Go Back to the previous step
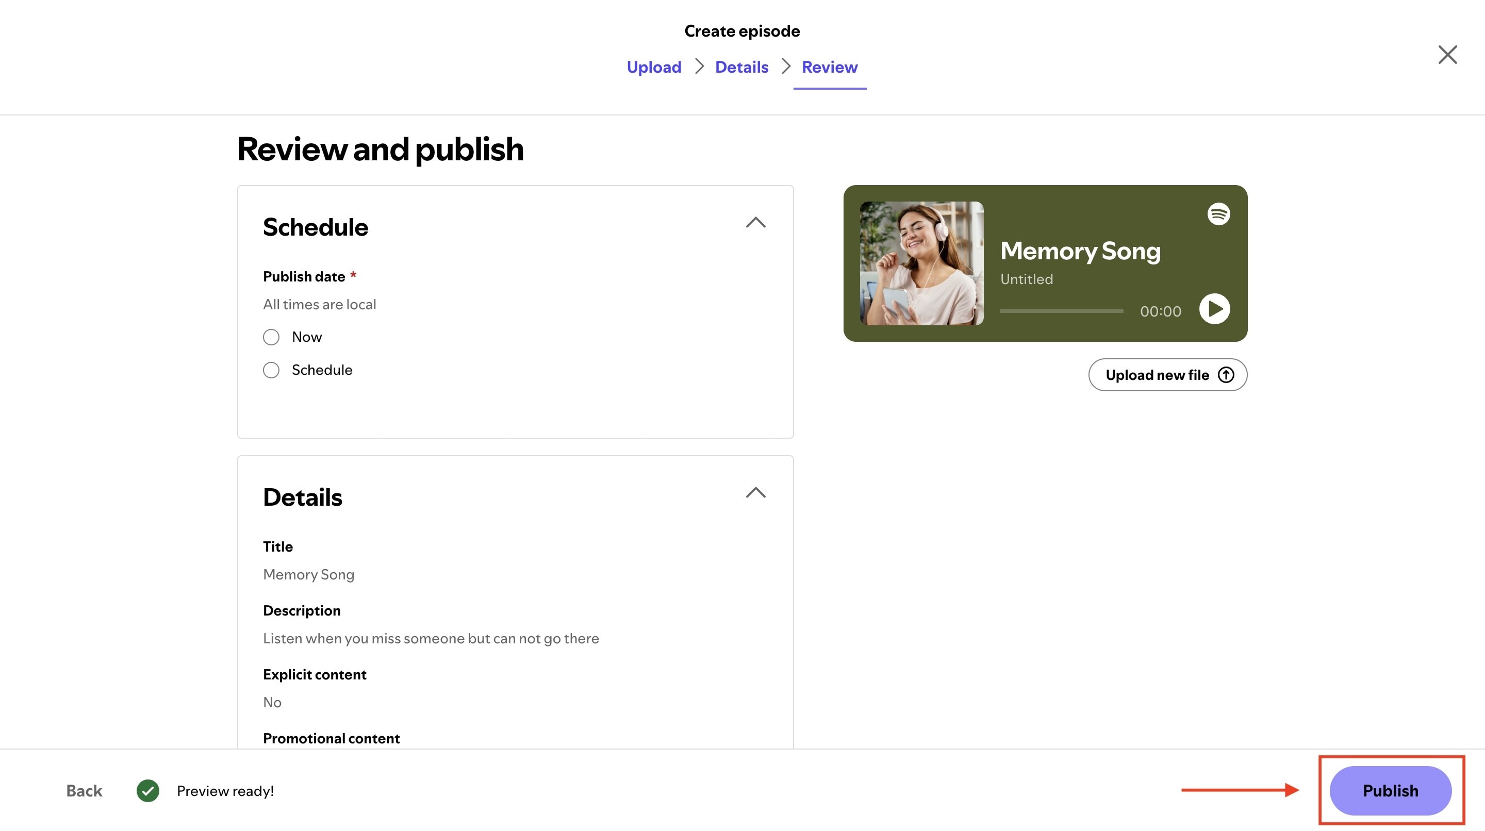Viewport: 1485px width, 831px height. 84,791
